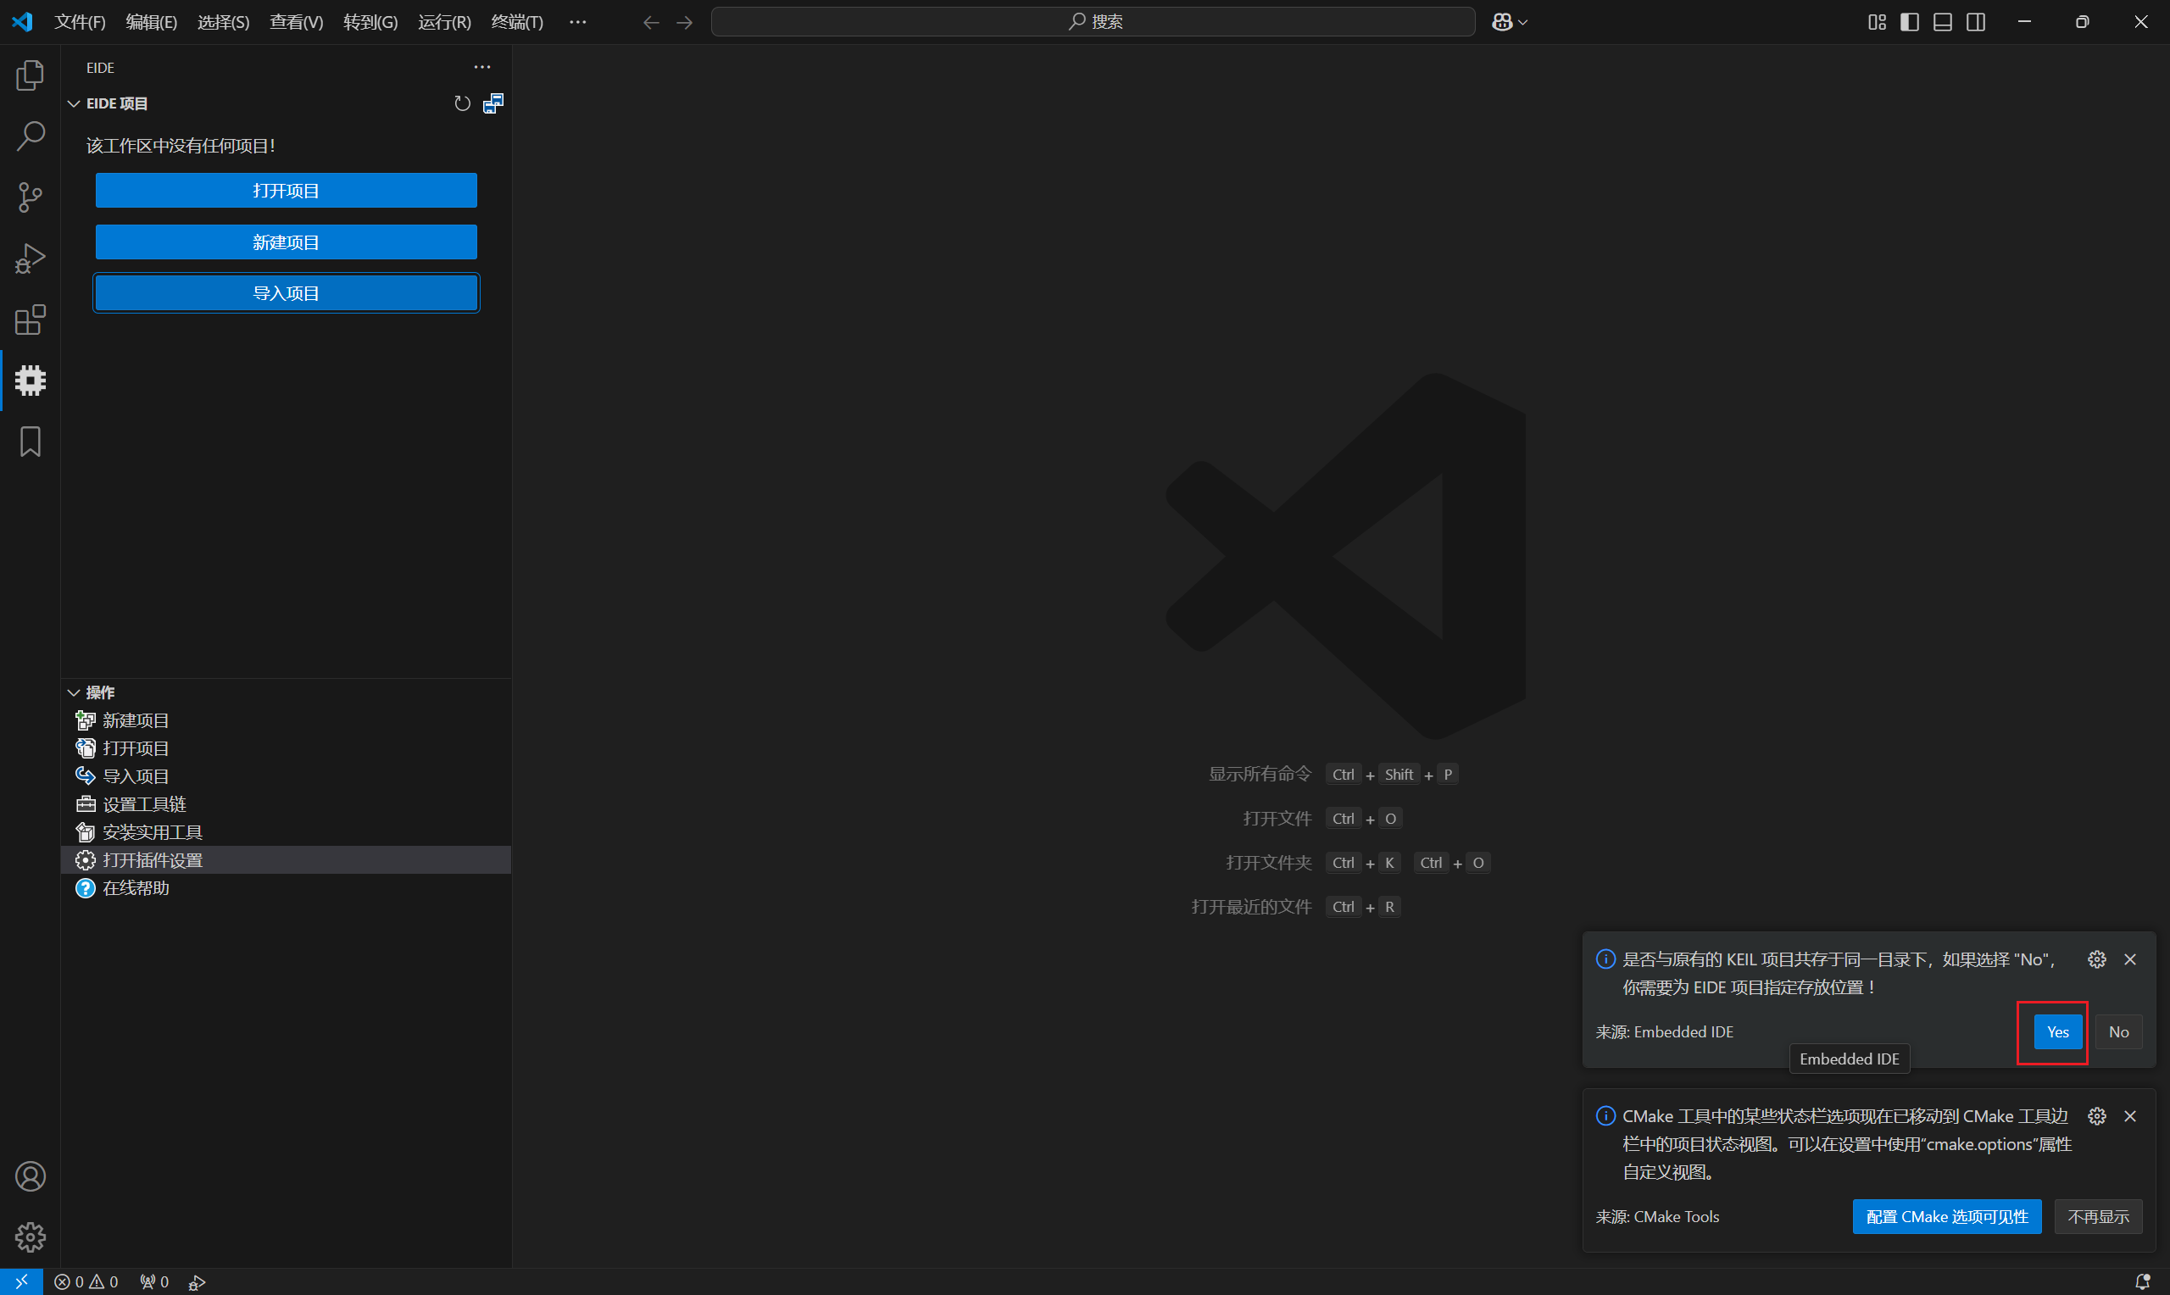This screenshot has height=1295, width=2170.
Task: Open Run and Debug view
Action: pos(31,259)
